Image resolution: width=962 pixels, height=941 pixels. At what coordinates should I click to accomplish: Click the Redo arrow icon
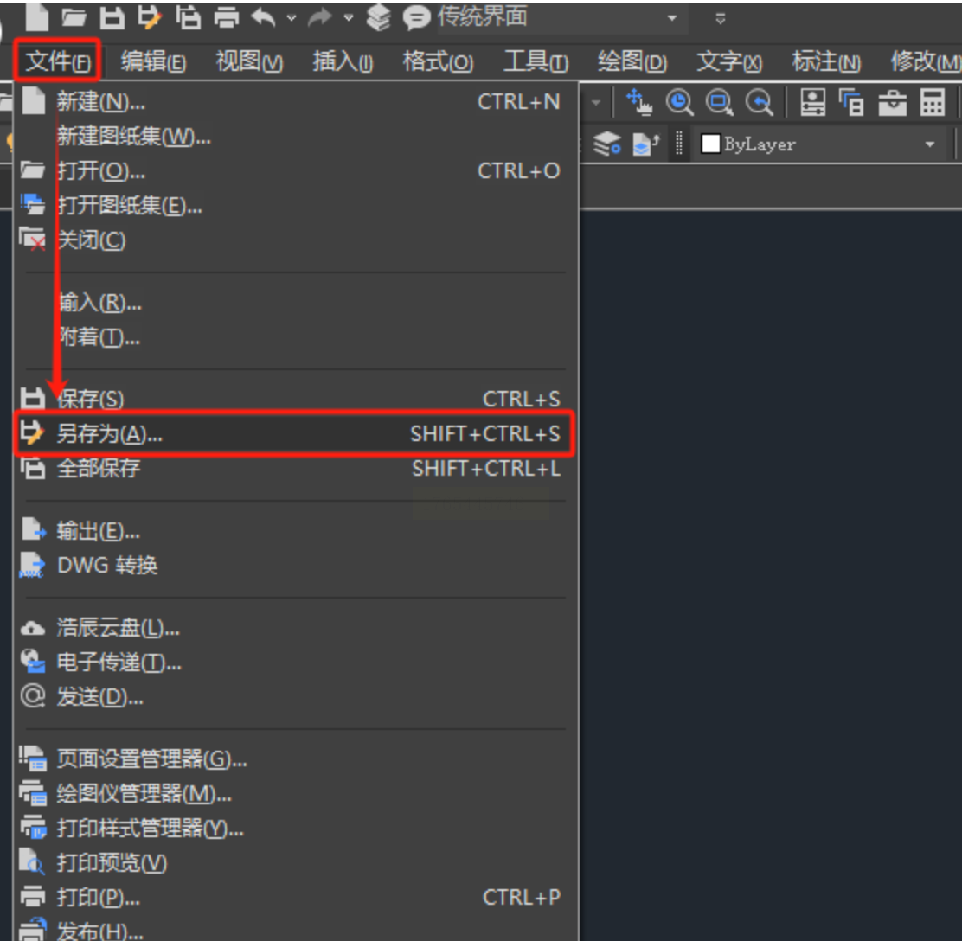pyautogui.click(x=319, y=18)
